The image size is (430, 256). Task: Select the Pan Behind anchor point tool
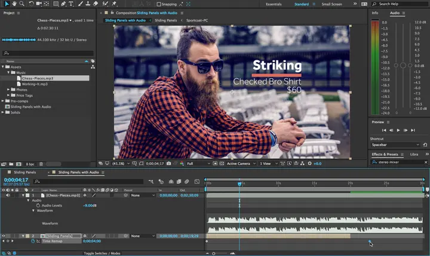click(47, 4)
